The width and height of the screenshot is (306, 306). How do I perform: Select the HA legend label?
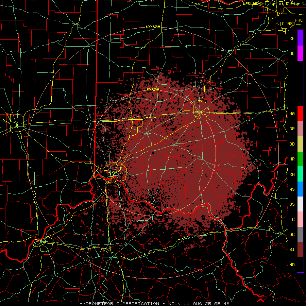click(292, 114)
